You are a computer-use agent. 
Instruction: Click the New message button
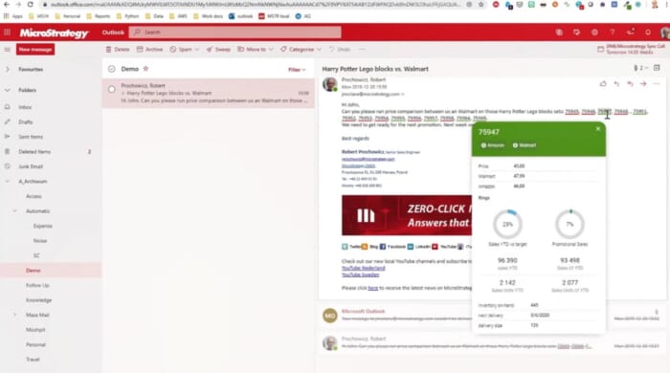[35, 50]
